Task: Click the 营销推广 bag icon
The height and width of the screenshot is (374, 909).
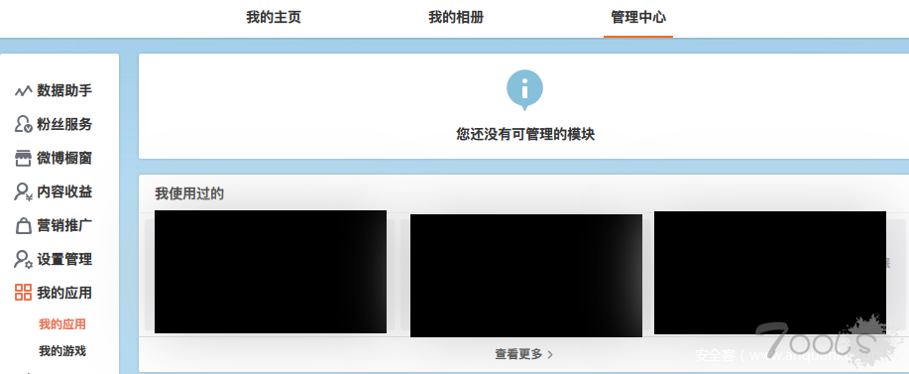Action: tap(23, 225)
